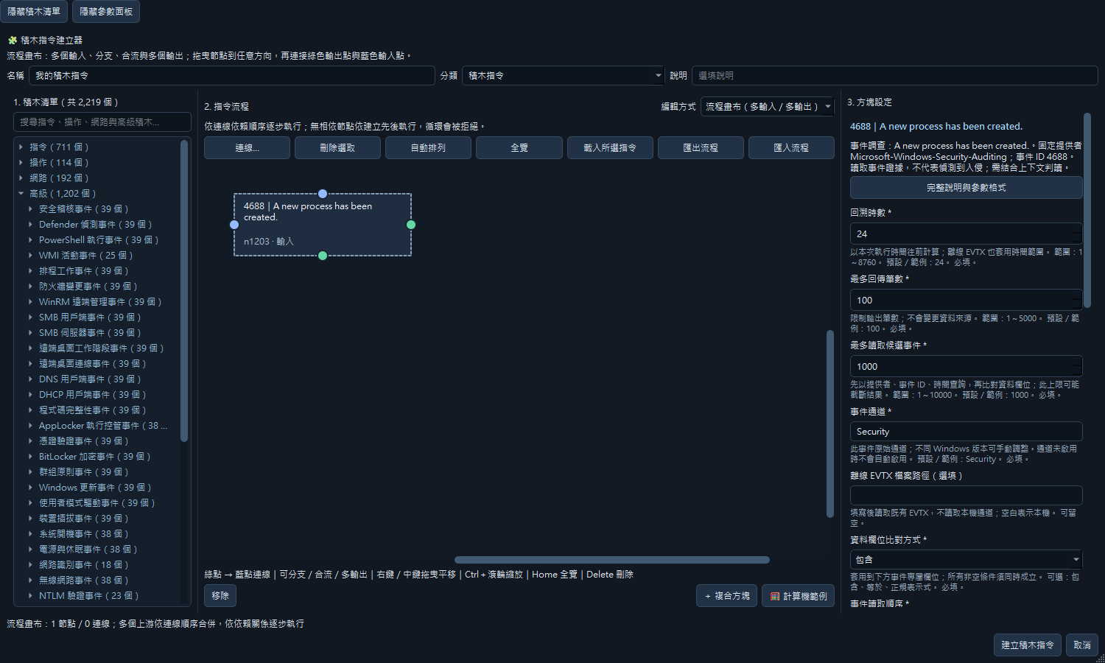Expand the 指令 (711 個) category
The width and height of the screenshot is (1105, 663).
(21, 147)
